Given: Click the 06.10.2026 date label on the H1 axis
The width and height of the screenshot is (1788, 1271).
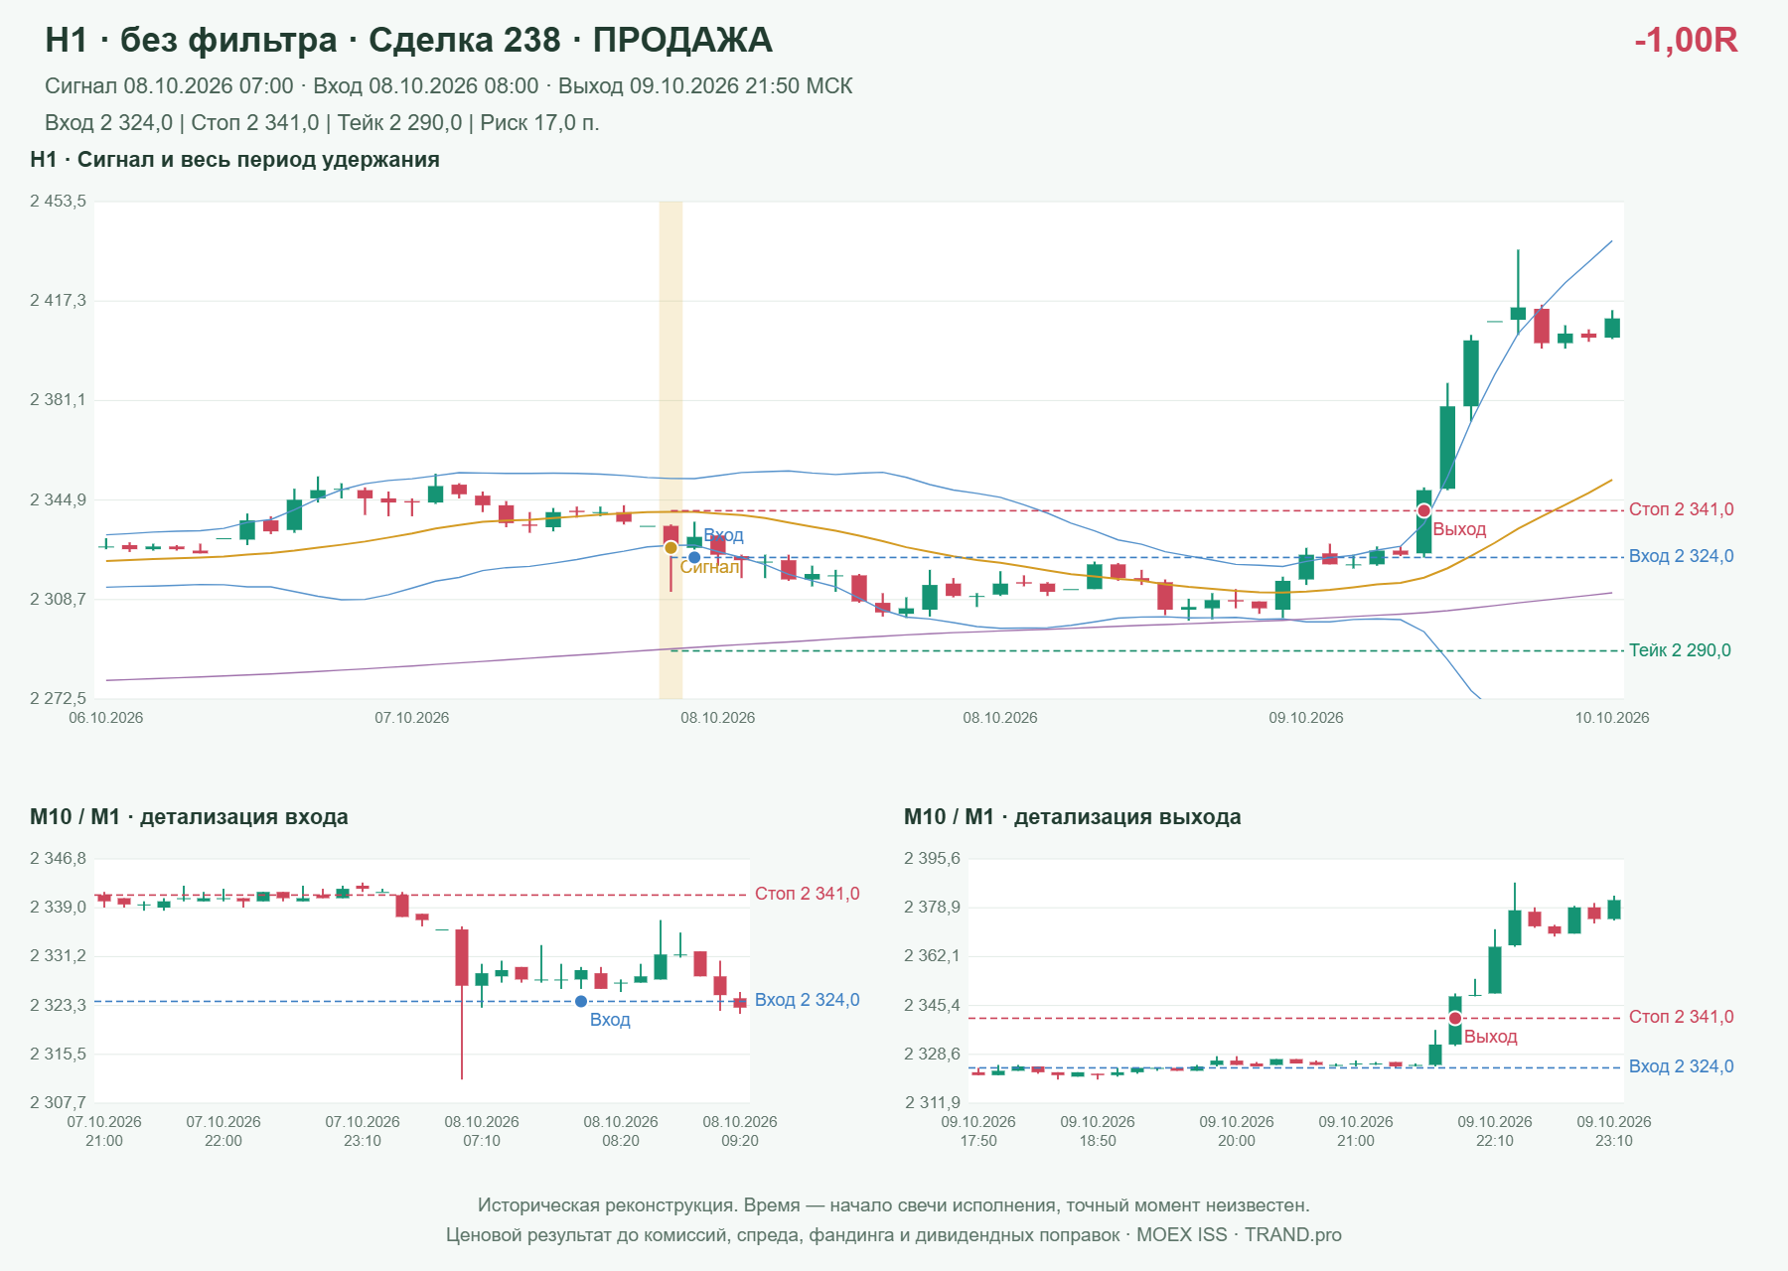Looking at the screenshot, I should (x=105, y=718).
